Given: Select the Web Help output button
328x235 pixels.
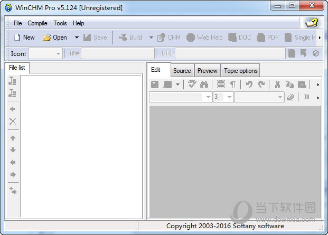Looking at the screenshot, I should click(204, 37).
